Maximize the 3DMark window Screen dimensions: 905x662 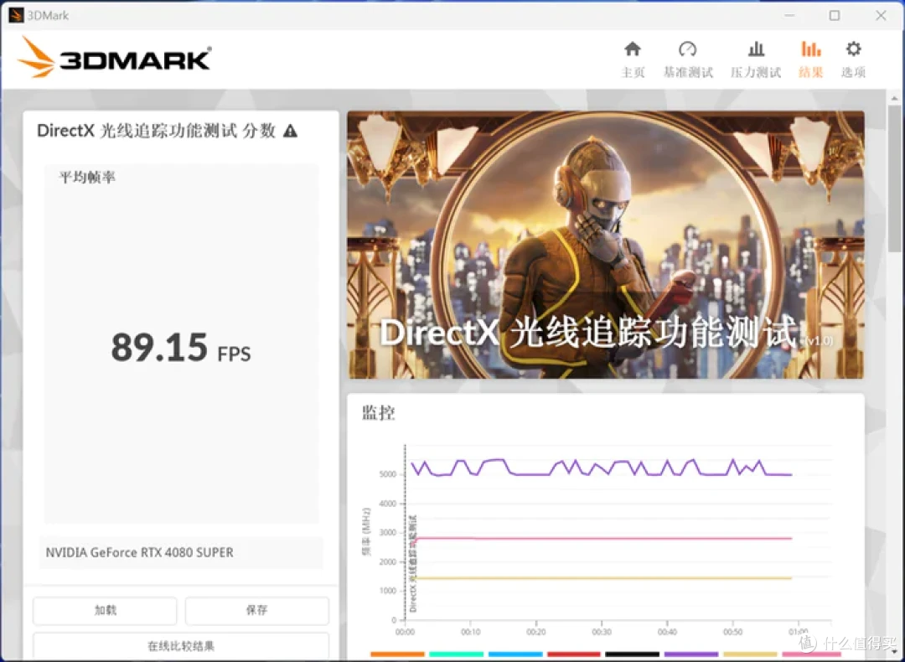pos(835,16)
